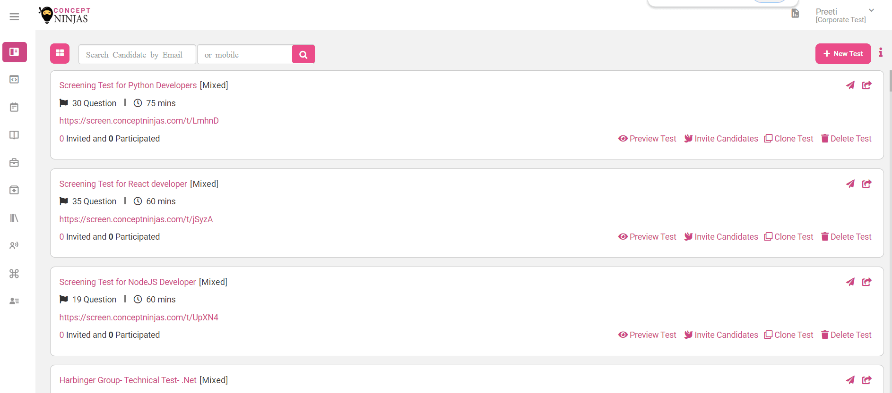Click the command symbol sidebar icon

(14, 274)
